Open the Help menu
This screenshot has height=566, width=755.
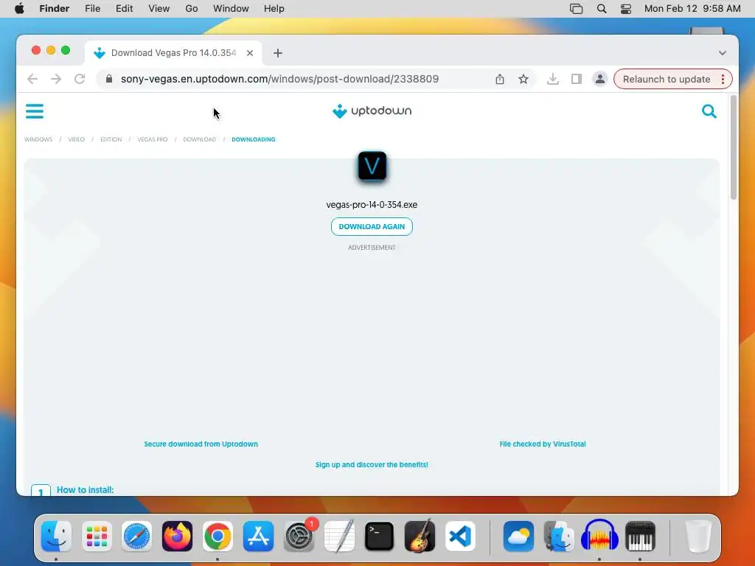pos(274,9)
